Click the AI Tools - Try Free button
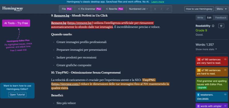Viewport: 229px width, 108px height. [16, 23]
